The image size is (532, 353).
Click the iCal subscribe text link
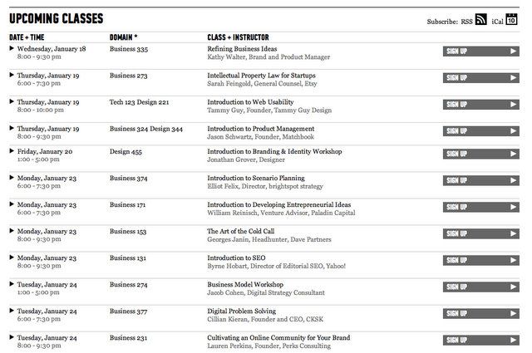pos(497,21)
